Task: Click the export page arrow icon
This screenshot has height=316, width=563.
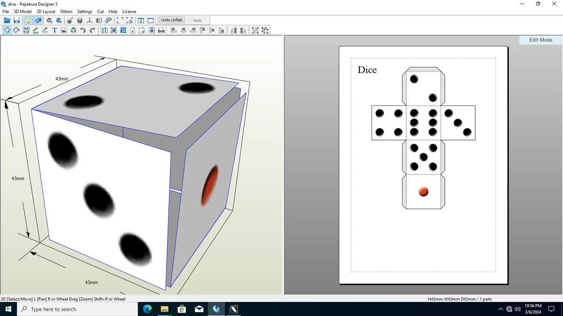Action: pyautogui.click(x=142, y=30)
